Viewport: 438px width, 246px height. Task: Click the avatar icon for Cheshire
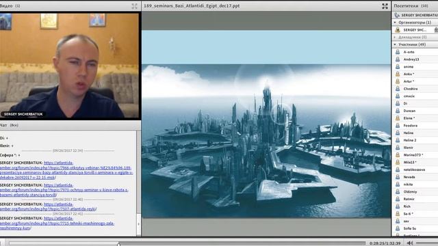click(398, 89)
